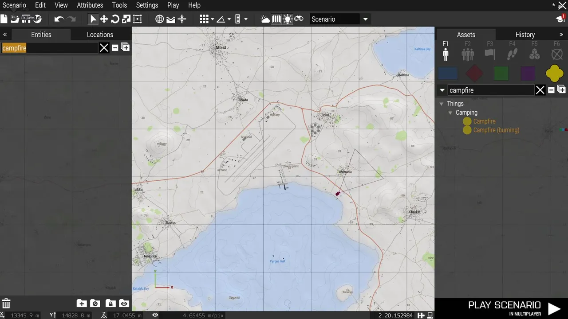Delete selection with the trash icon
The height and width of the screenshot is (319, 568).
(x=6, y=303)
